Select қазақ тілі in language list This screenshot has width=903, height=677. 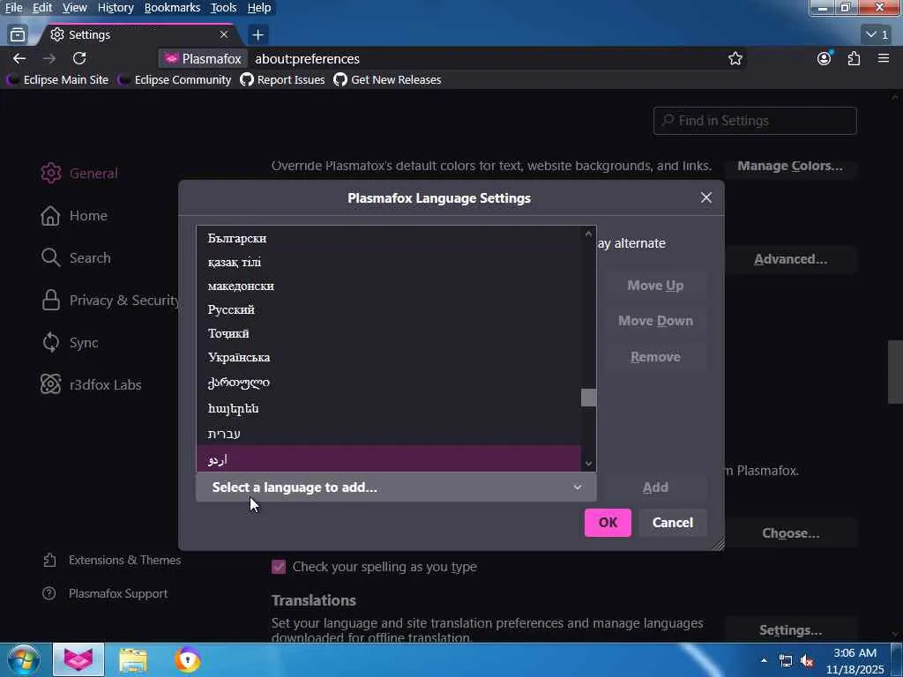click(389, 262)
